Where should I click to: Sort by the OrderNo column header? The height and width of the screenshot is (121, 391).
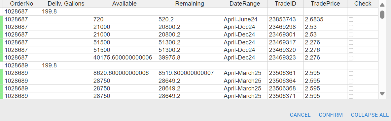tap(21, 4)
